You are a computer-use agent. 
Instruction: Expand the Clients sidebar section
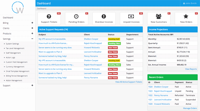(x=32, y=28)
